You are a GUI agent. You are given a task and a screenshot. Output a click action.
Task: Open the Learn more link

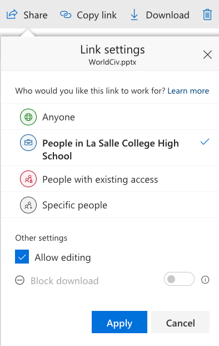click(x=188, y=91)
